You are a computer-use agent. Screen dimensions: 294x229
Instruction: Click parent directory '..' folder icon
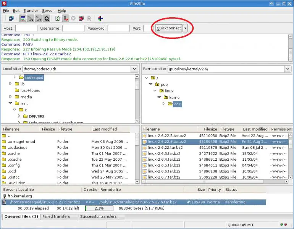4,135
